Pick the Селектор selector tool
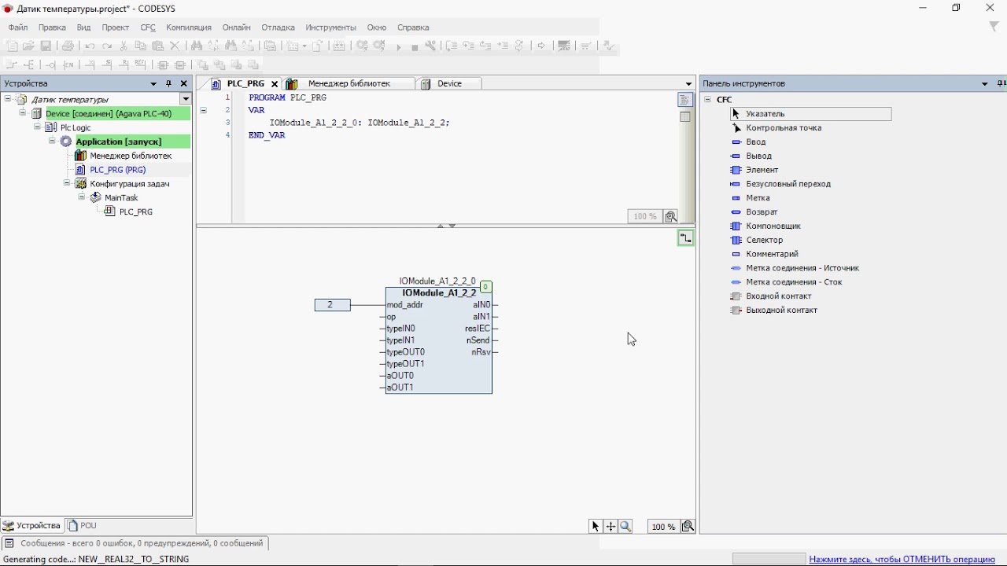 click(x=757, y=241)
